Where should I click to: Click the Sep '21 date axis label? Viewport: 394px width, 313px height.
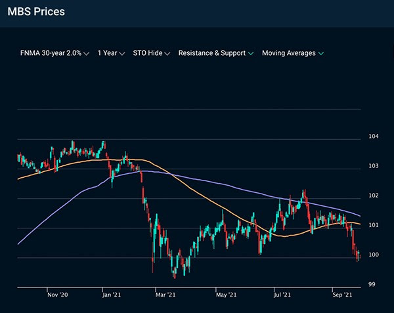tap(341, 295)
